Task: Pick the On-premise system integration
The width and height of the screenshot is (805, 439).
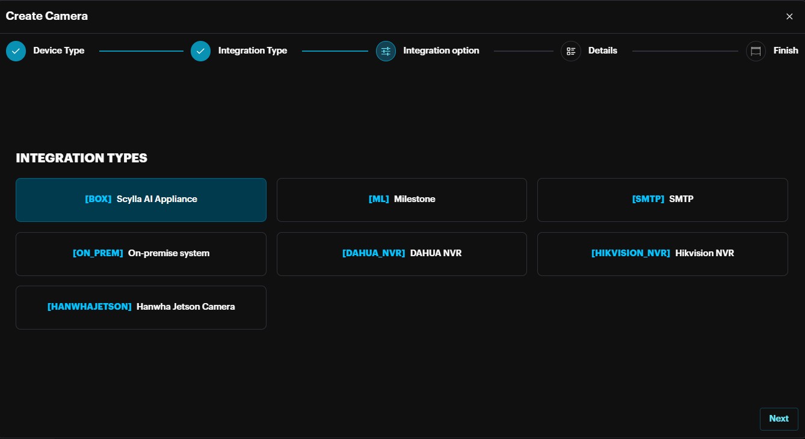Action: point(141,254)
